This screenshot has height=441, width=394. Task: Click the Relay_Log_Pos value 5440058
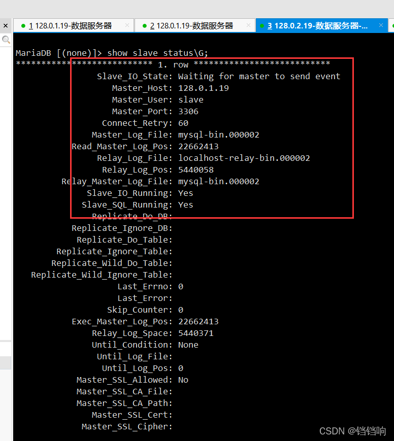click(196, 169)
